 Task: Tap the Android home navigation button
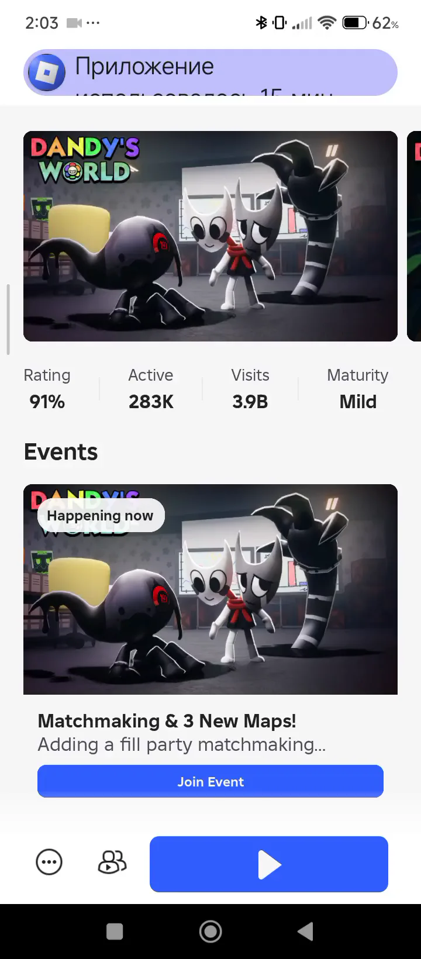pos(210,932)
